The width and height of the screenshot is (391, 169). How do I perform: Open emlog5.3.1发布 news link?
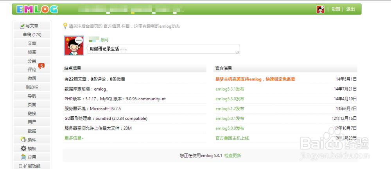230,89
